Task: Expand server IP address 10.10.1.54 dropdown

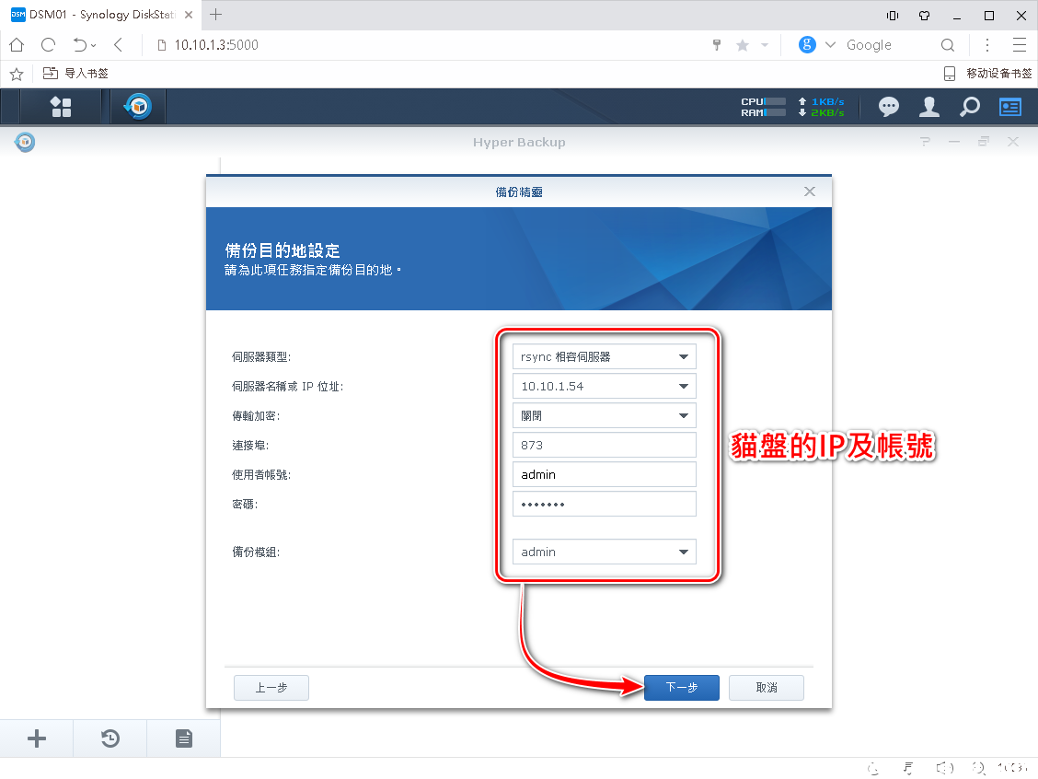Action: click(x=683, y=387)
